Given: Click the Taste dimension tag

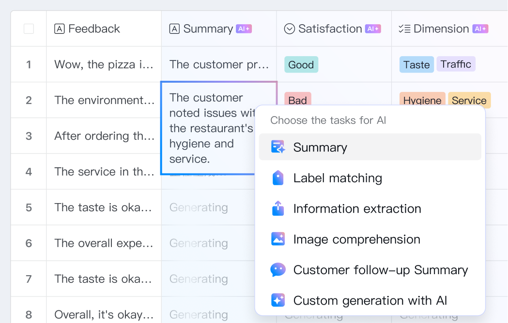Looking at the screenshot, I should (x=416, y=65).
